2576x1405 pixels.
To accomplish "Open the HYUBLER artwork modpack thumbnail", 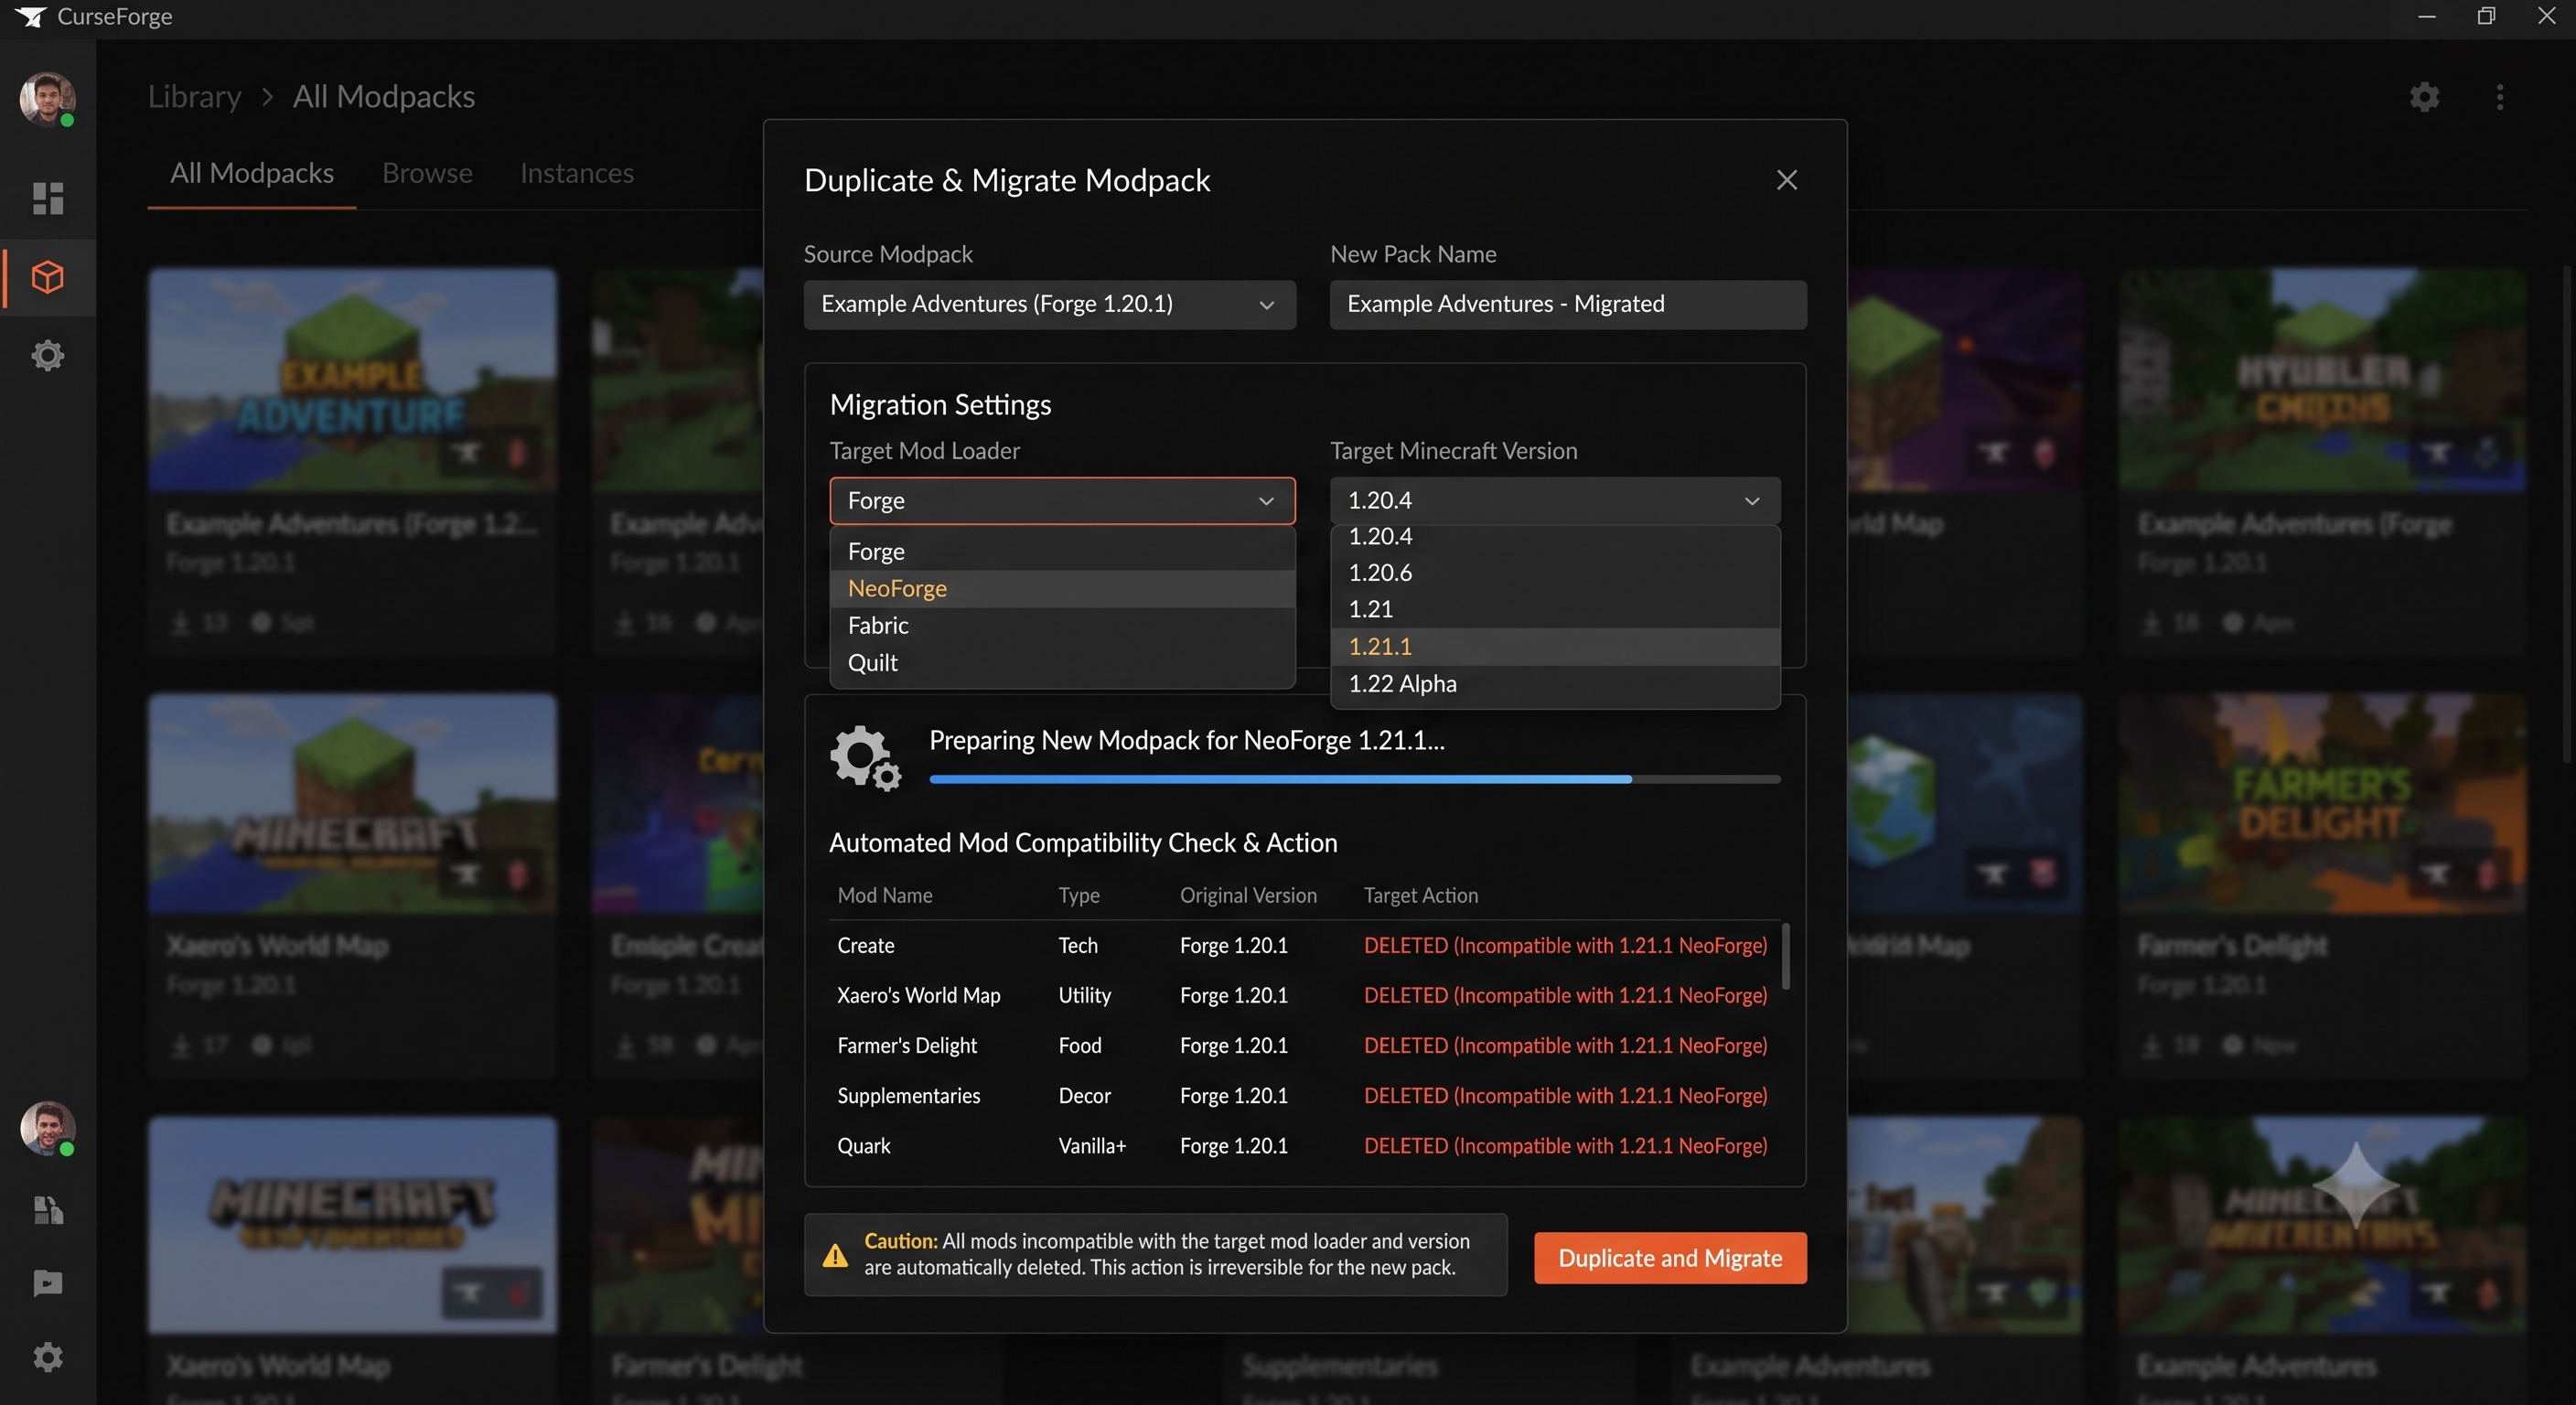I will (x=2321, y=379).
